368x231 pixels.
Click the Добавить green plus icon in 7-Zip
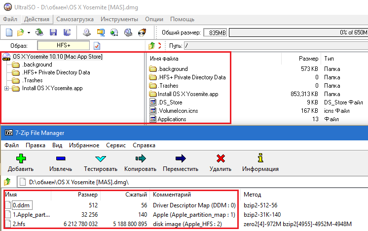pos(21,159)
